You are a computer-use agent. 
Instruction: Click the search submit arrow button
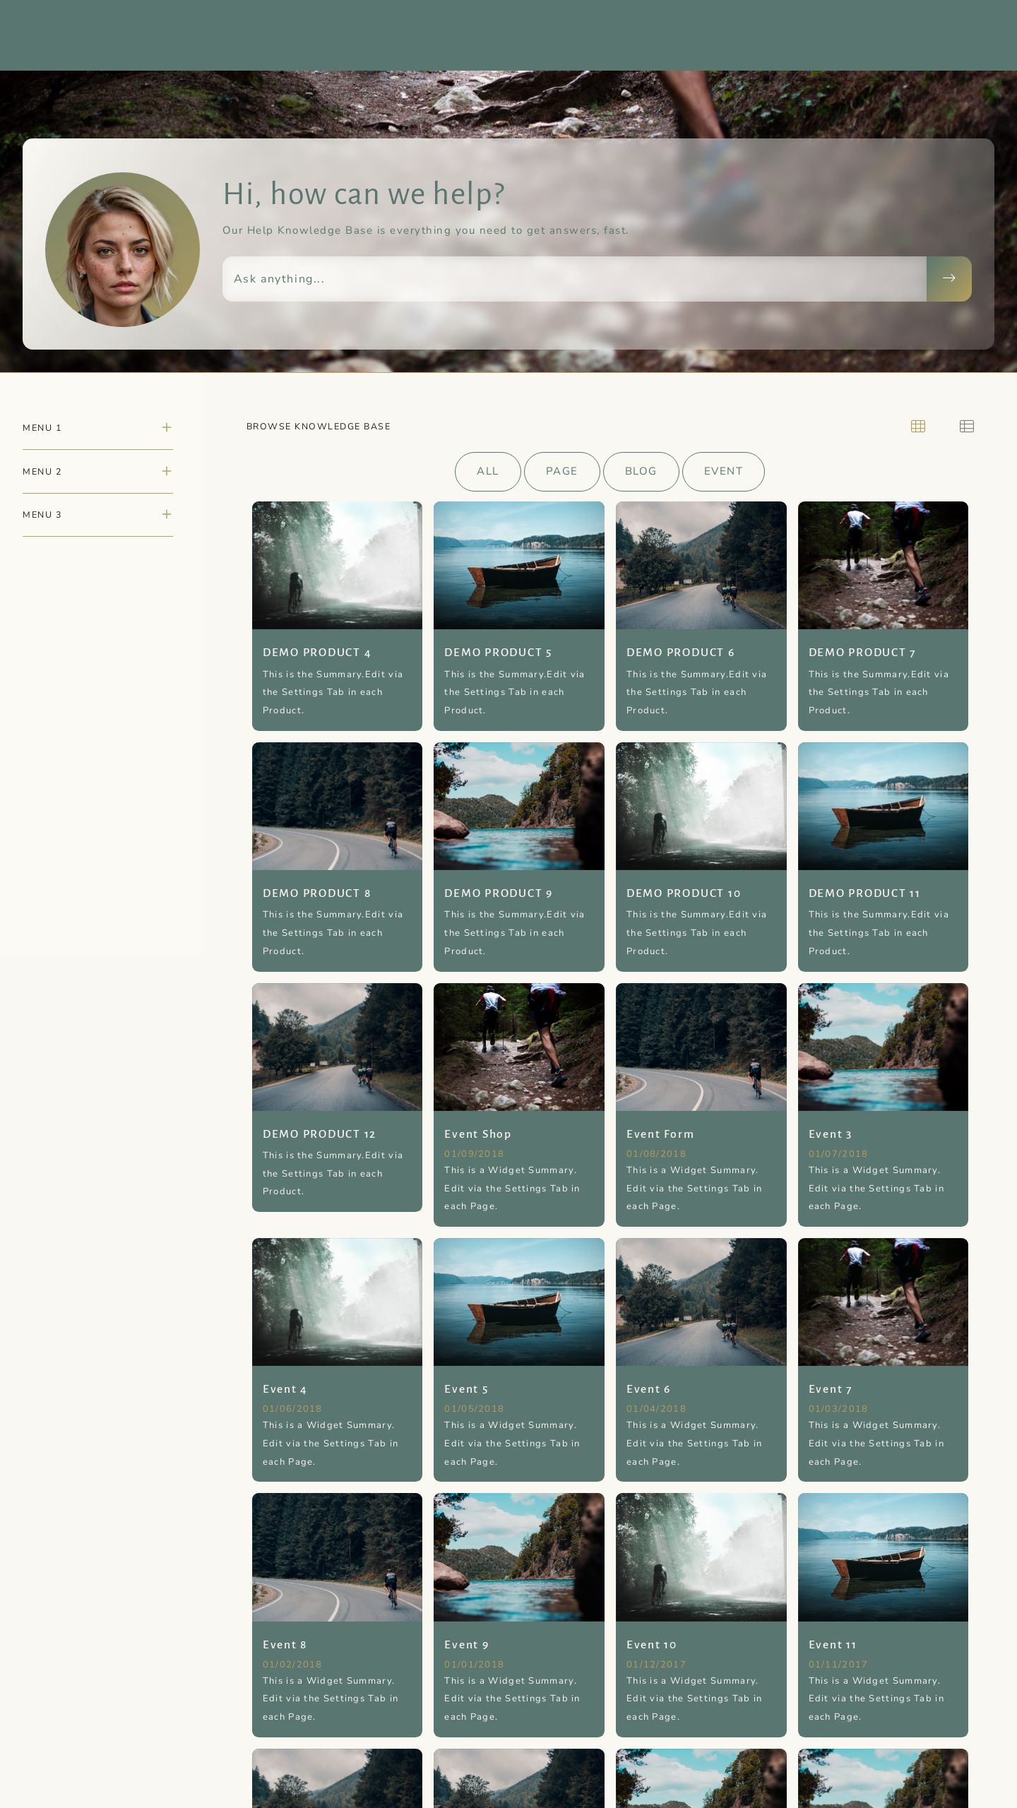948,278
